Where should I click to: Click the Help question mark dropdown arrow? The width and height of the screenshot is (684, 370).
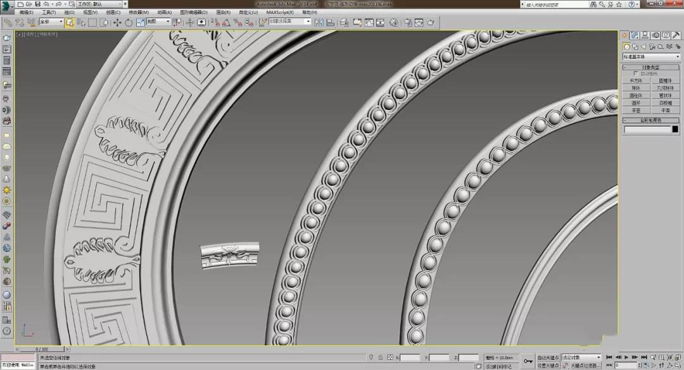tap(638, 4)
